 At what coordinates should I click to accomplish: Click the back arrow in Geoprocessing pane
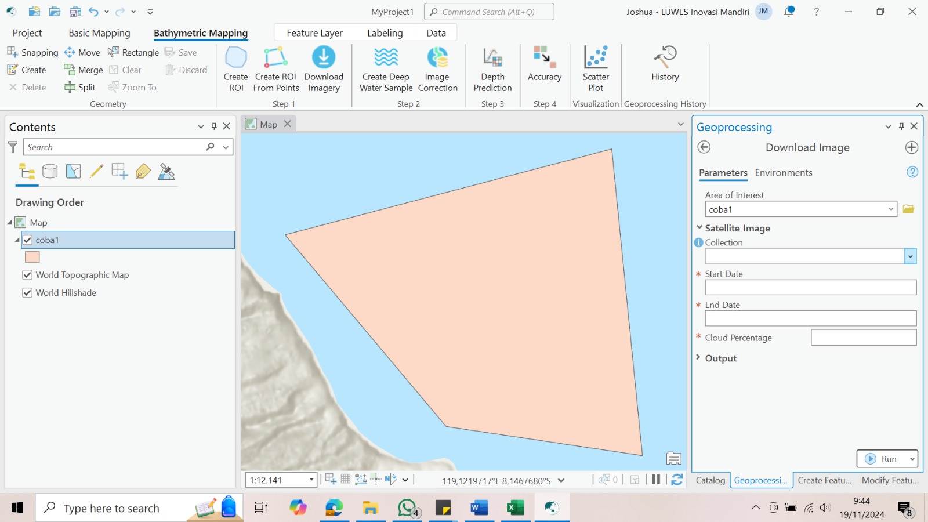704,147
